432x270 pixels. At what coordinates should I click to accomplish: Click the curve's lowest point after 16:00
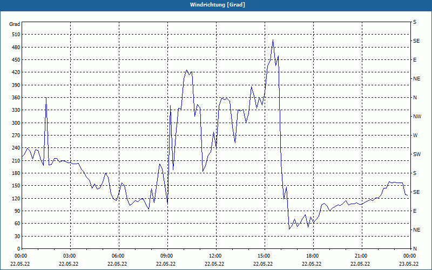point(289,229)
